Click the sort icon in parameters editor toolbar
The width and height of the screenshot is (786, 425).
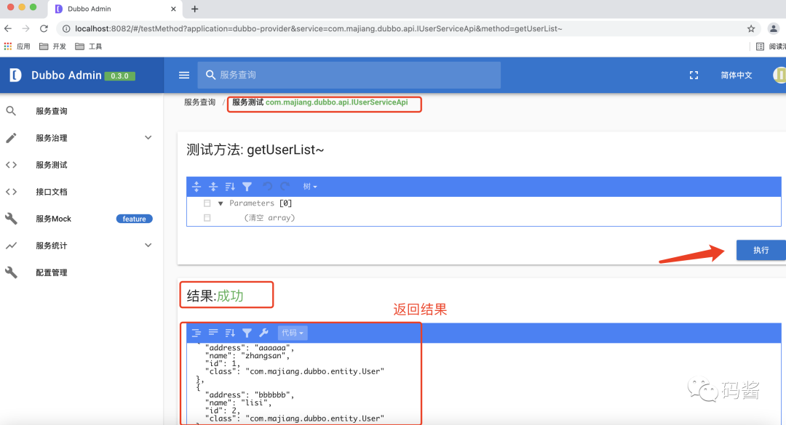click(230, 187)
